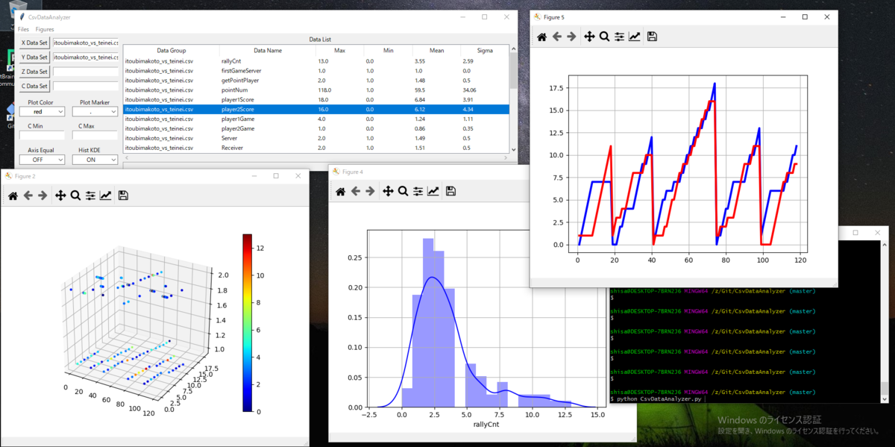Image resolution: width=895 pixels, height=447 pixels.
Task: Select the player2Game row
Action: pyautogui.click(x=316, y=128)
